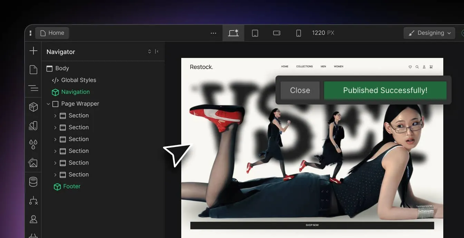The image size is (464, 238).
Task: Click the Footer component cube icon
Action: pyautogui.click(x=57, y=187)
